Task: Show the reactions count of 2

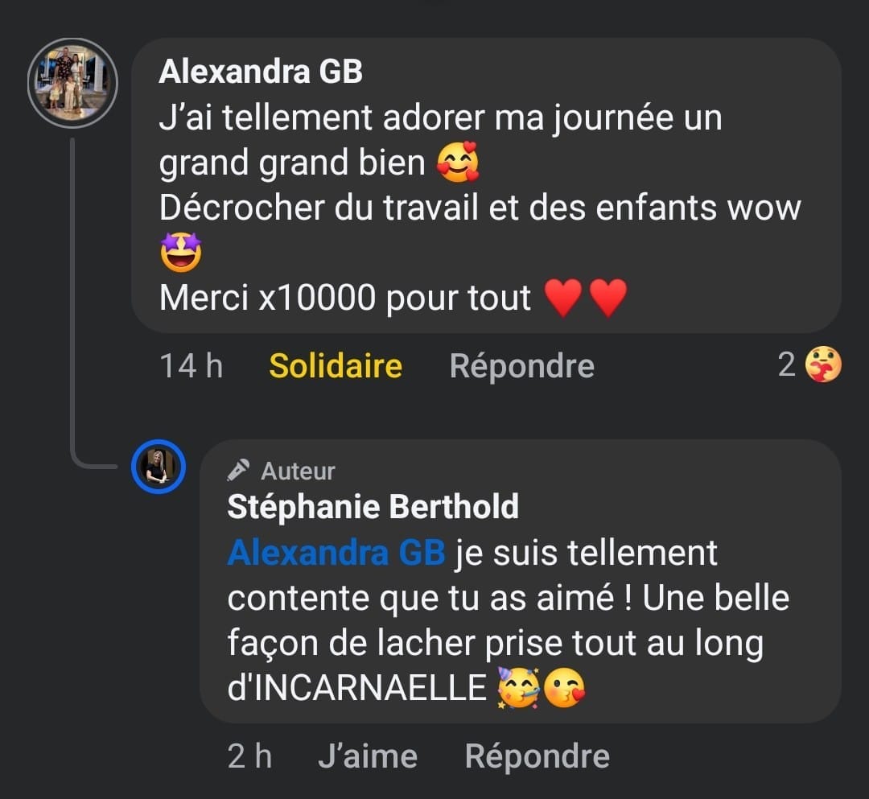Action: tap(787, 365)
